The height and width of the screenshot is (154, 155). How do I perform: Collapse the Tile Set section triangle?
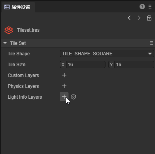pos(5,43)
